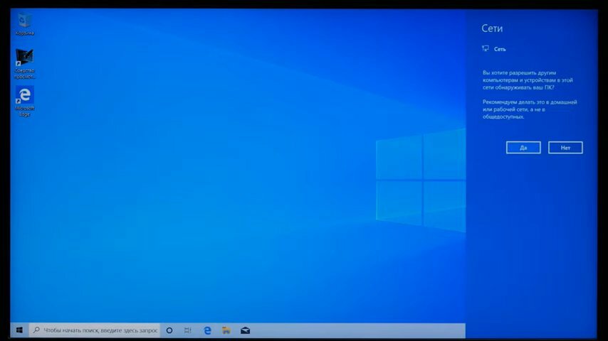The width and height of the screenshot is (608, 341).
Task: Open Task View on taskbar
Action: click(188, 330)
